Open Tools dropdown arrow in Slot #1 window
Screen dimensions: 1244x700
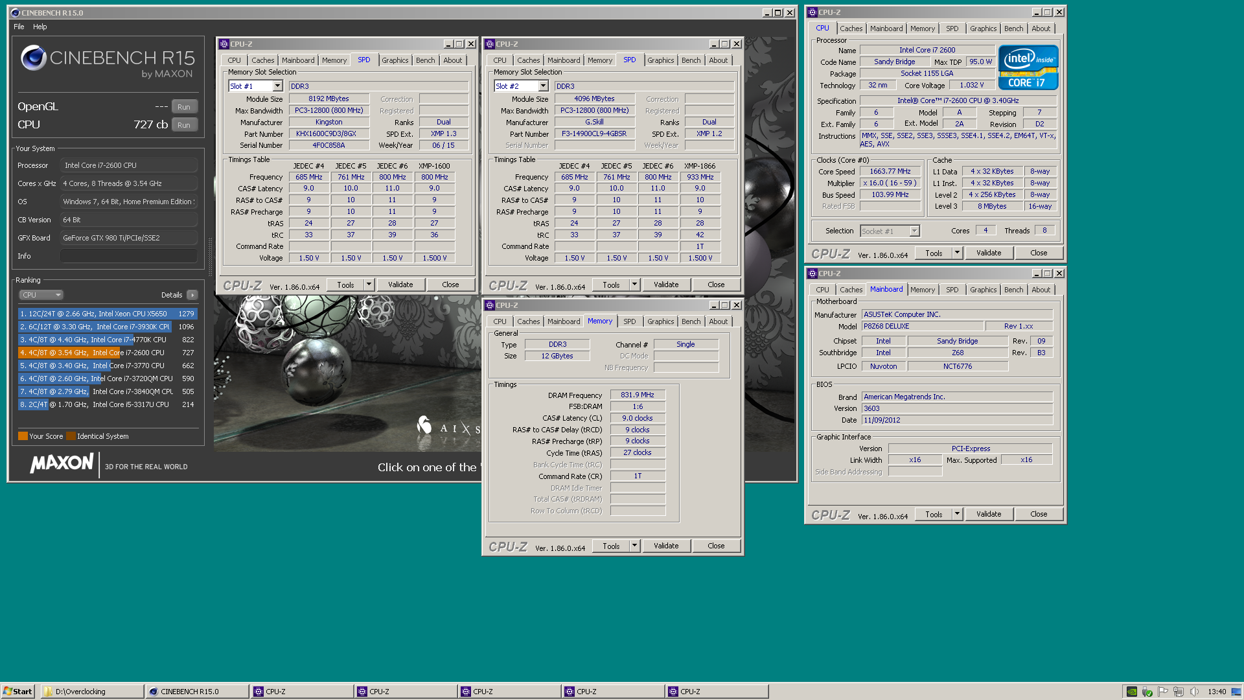coord(369,285)
